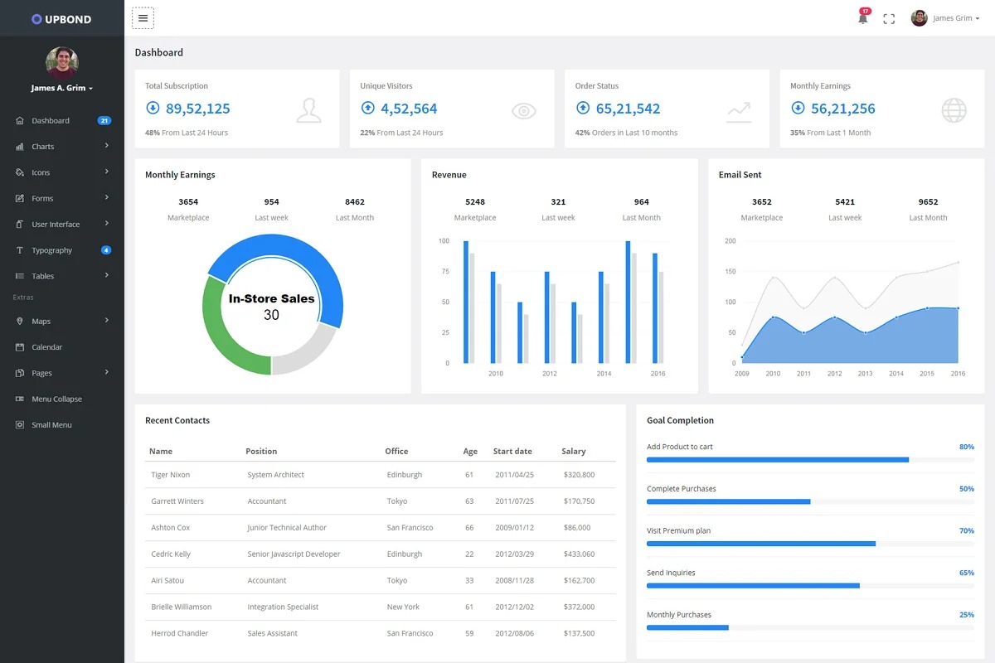
Task: Click the Calendar icon in sidebar
Action: (20, 347)
